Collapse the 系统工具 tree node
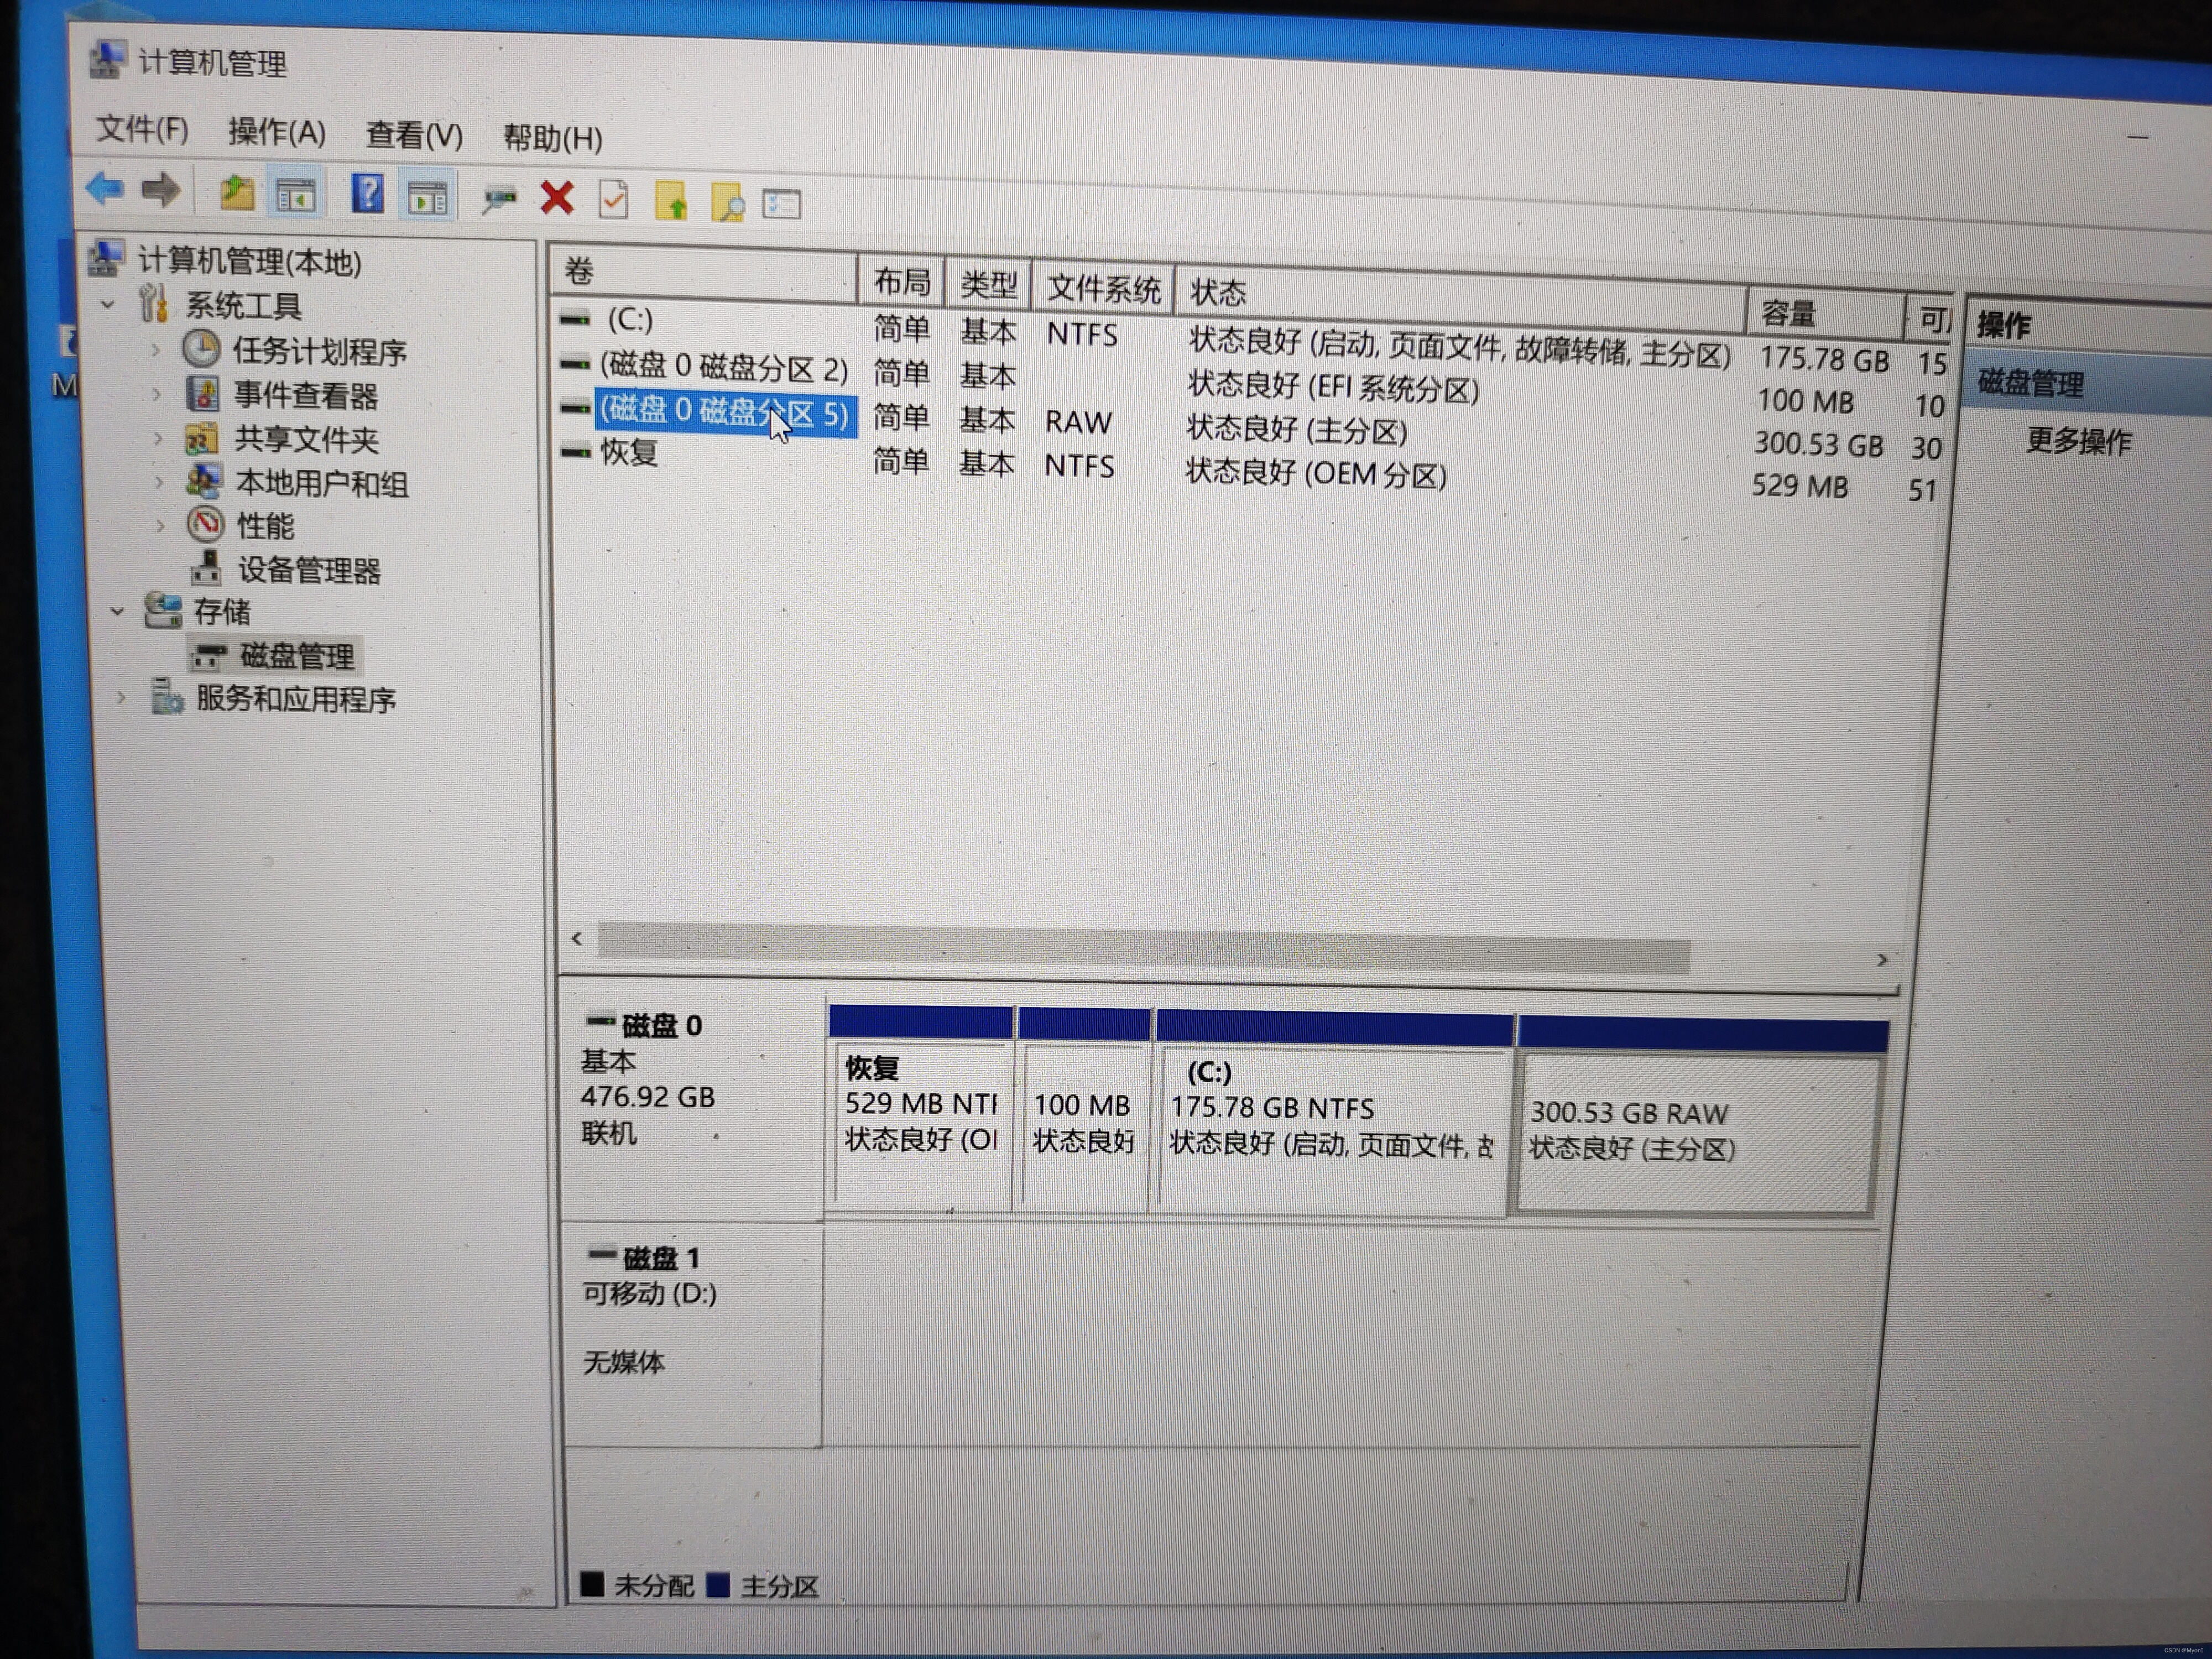Image resolution: width=2212 pixels, height=1659 pixels. point(109,303)
